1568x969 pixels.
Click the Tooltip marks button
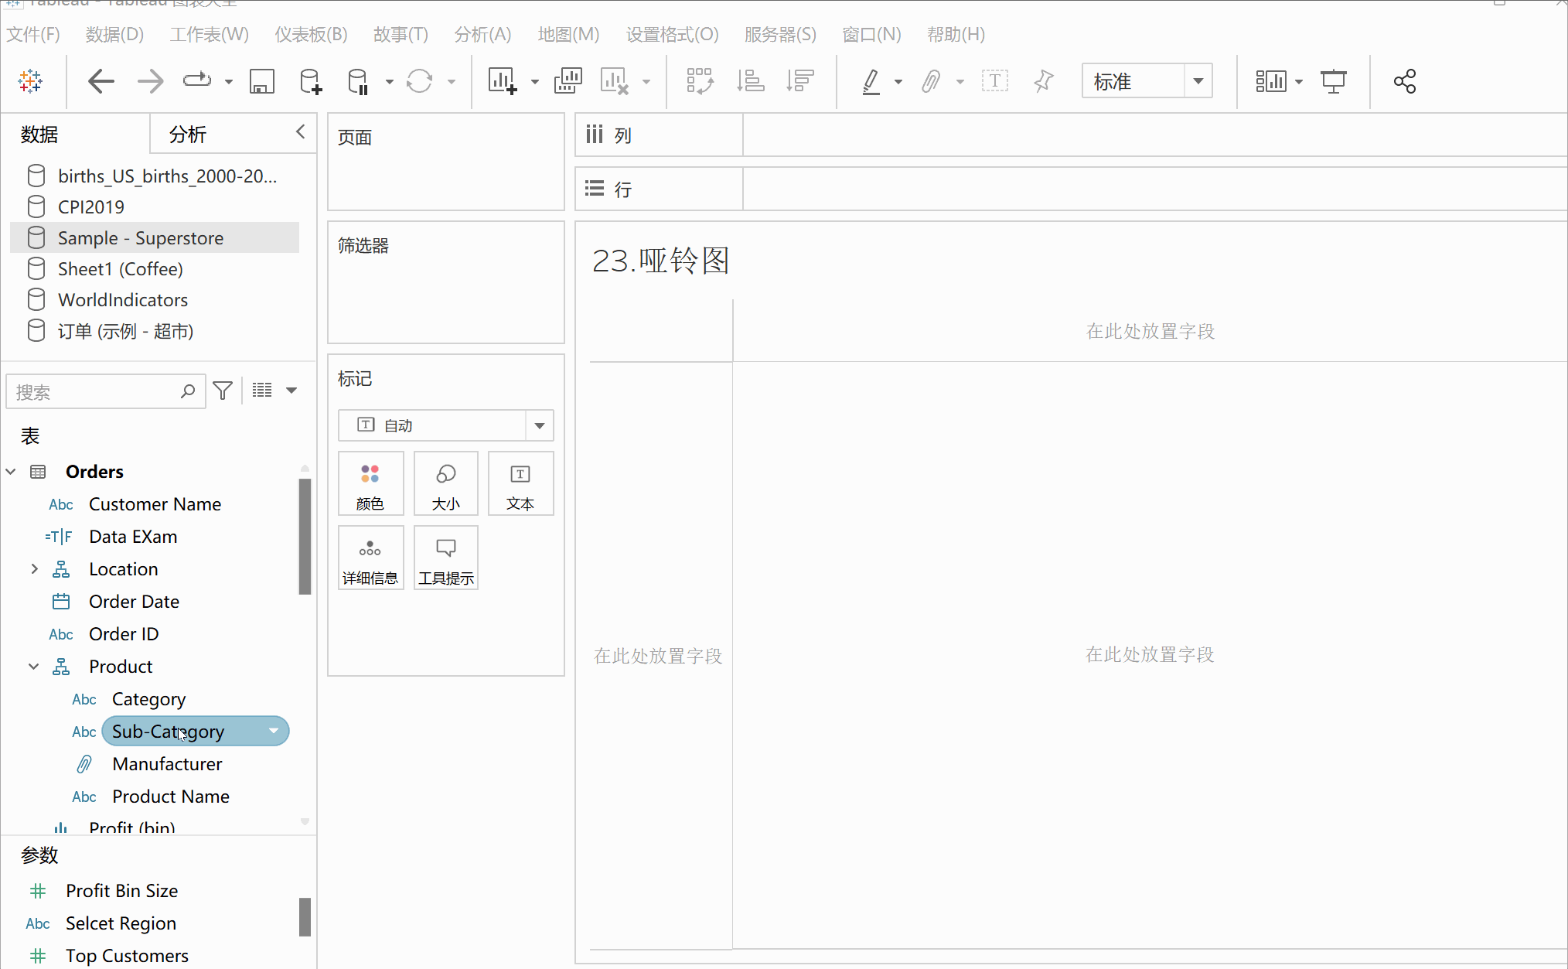446,558
